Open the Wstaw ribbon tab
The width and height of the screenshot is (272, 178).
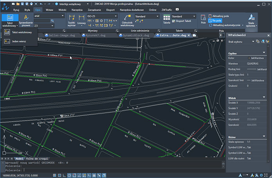tap(50, 9)
